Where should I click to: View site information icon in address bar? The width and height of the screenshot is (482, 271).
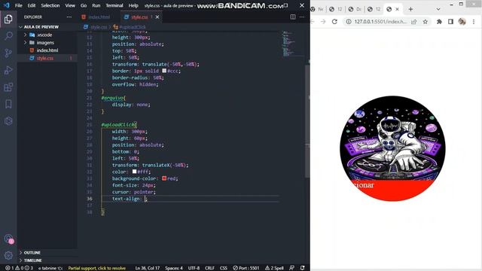[349, 22]
